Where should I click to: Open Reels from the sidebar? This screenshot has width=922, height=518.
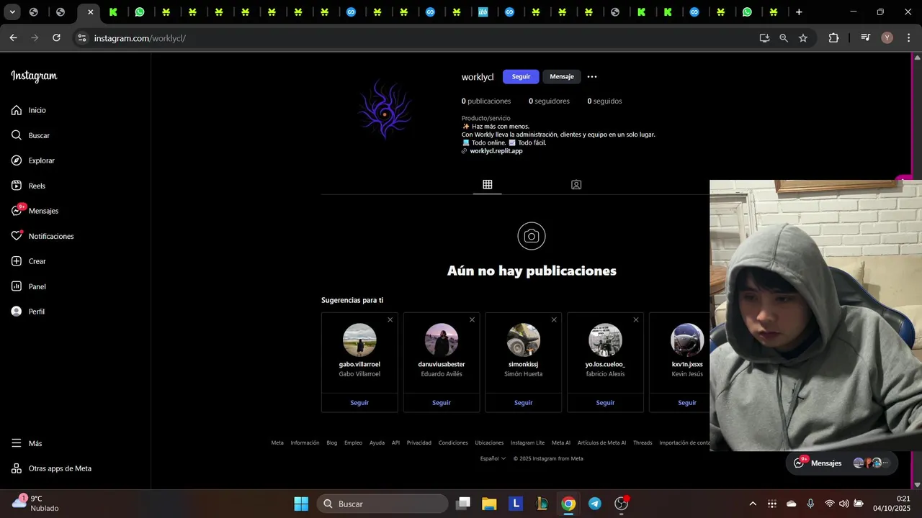[28, 186]
